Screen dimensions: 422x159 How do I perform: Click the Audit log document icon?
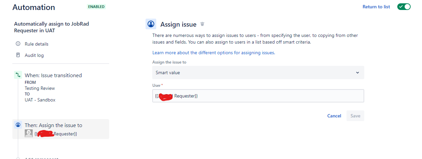18,55
